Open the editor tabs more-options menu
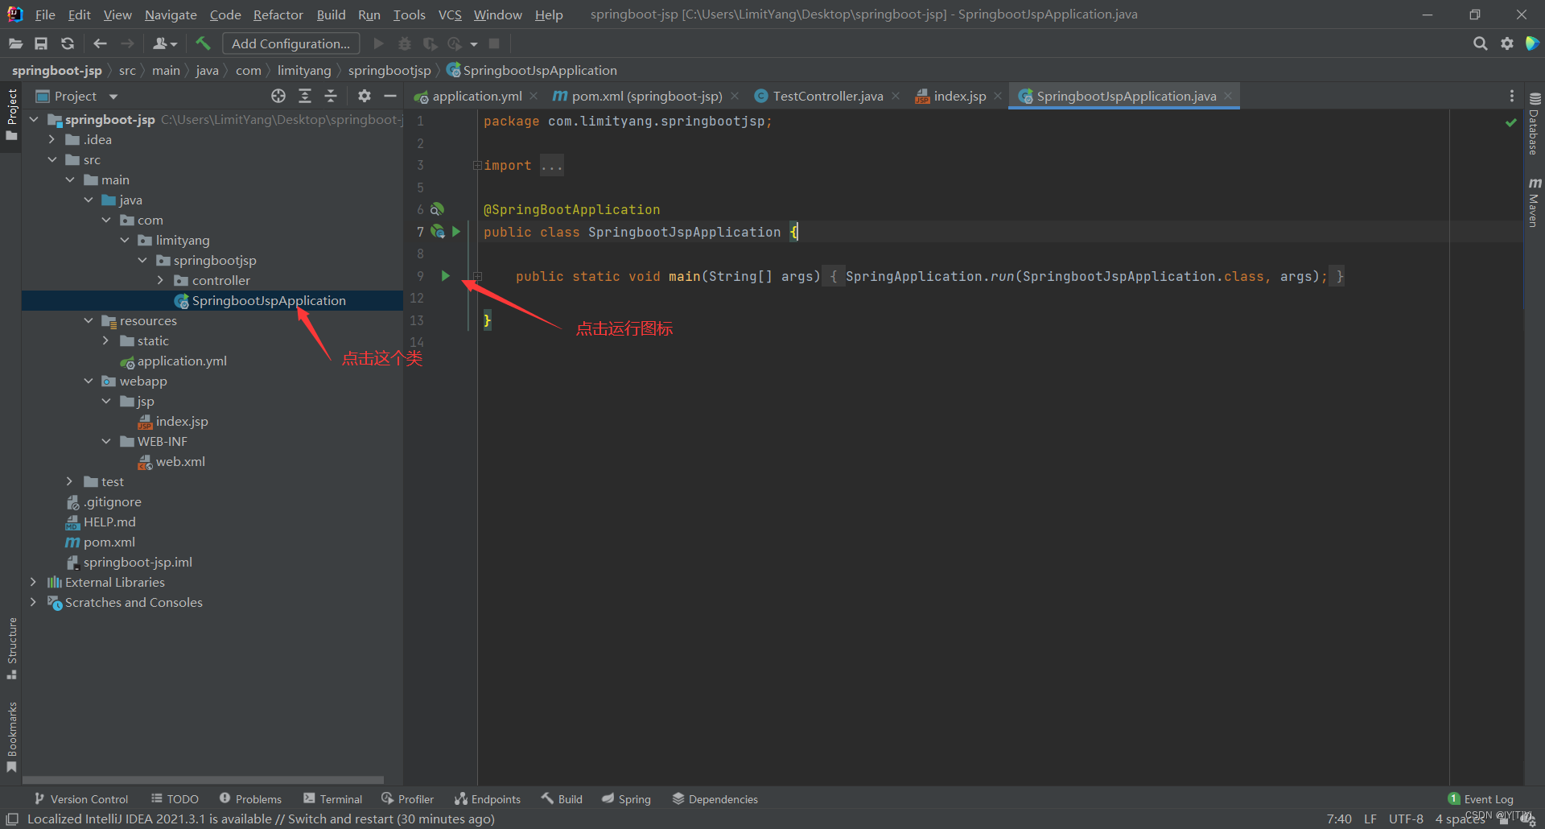This screenshot has height=829, width=1545. (x=1512, y=96)
